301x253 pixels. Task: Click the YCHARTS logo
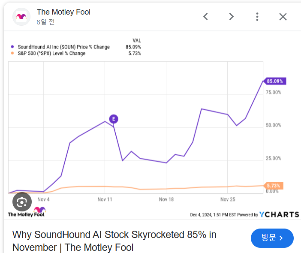279,214
